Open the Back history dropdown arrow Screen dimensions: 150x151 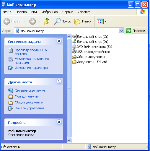(x=24, y=21)
